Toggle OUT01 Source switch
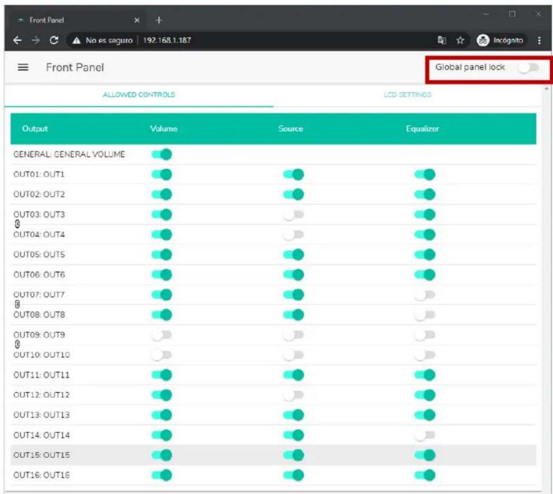 [x=294, y=174]
